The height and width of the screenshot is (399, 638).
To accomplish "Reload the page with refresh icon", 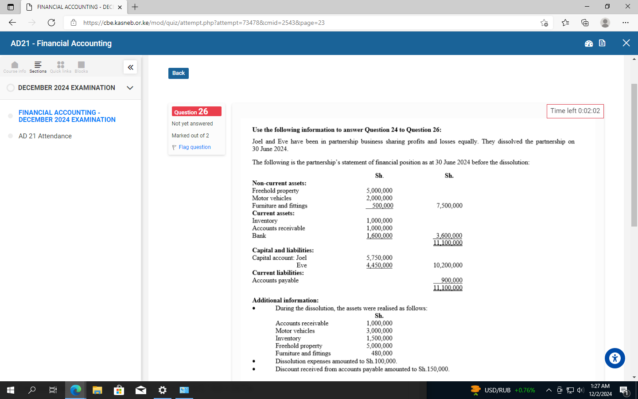I will 51,23.
